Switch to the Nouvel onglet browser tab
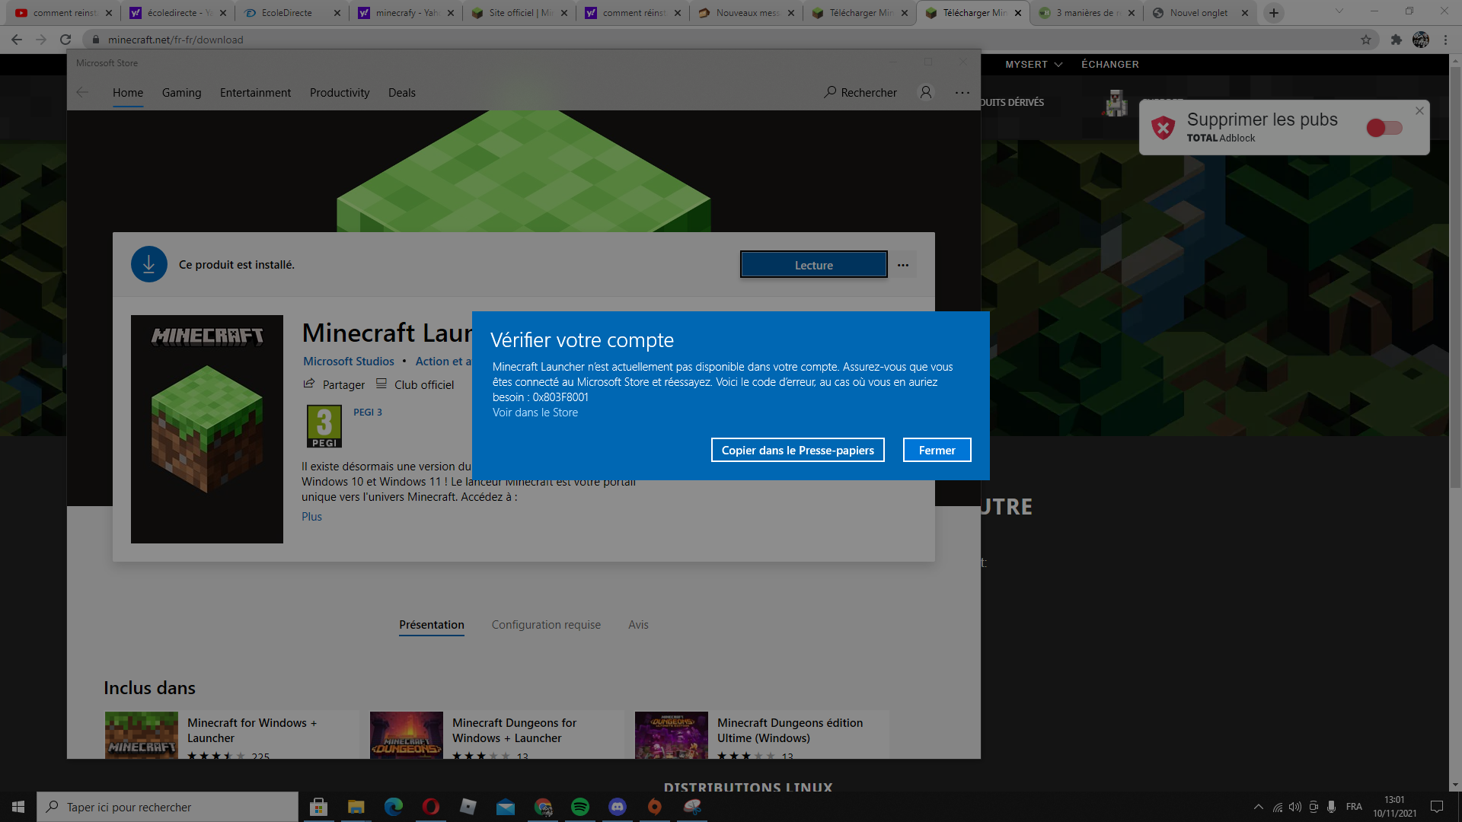 coord(1201,13)
